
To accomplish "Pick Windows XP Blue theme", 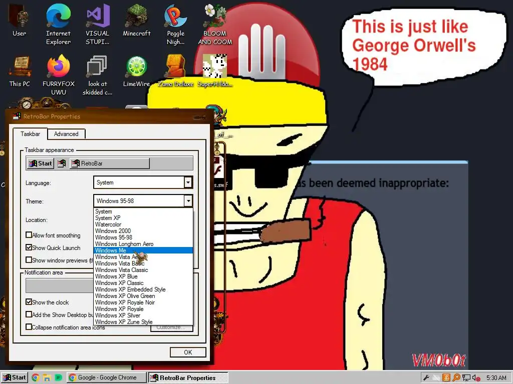I will tap(143, 276).
